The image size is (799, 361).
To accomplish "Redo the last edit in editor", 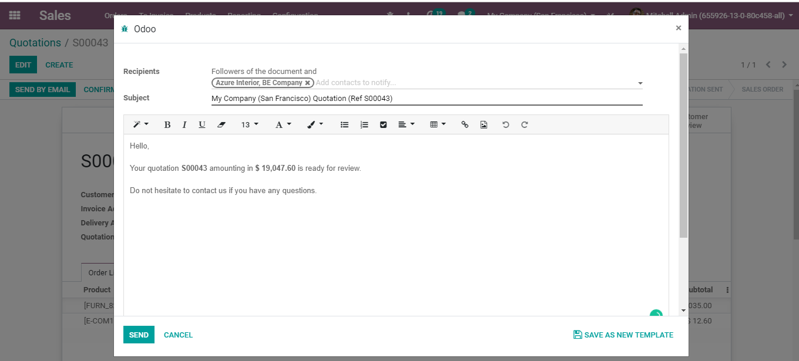I will [525, 124].
